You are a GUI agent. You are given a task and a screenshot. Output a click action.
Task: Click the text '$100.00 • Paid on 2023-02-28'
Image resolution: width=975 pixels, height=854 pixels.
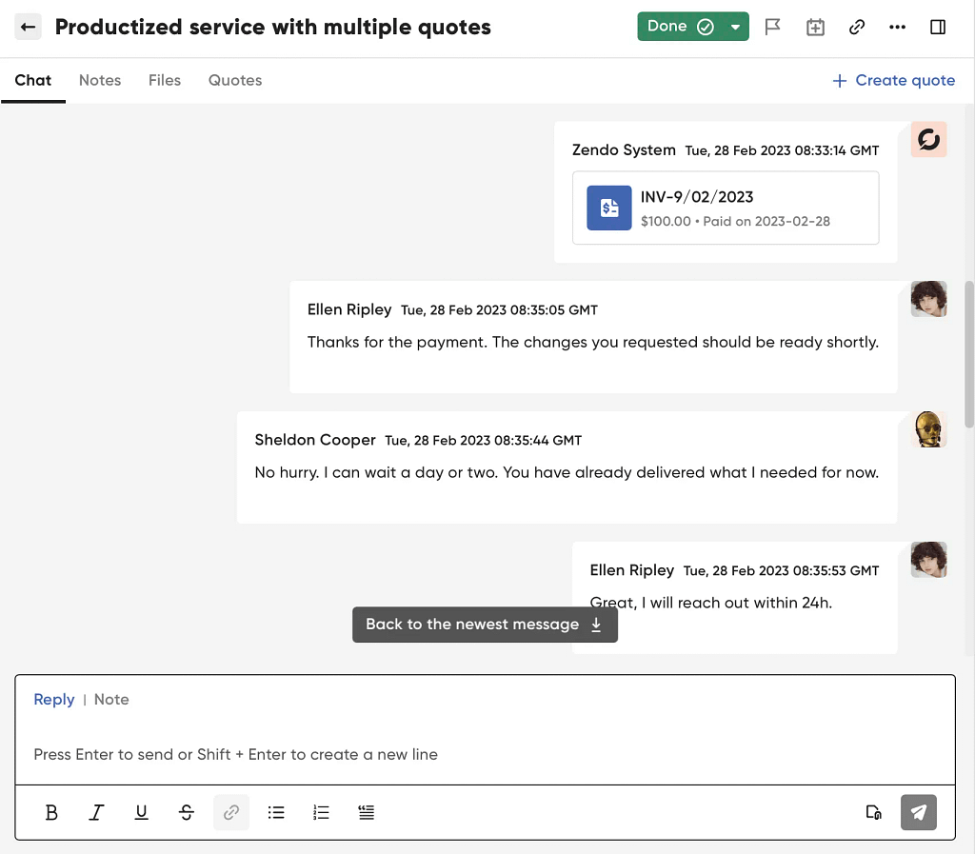(736, 221)
